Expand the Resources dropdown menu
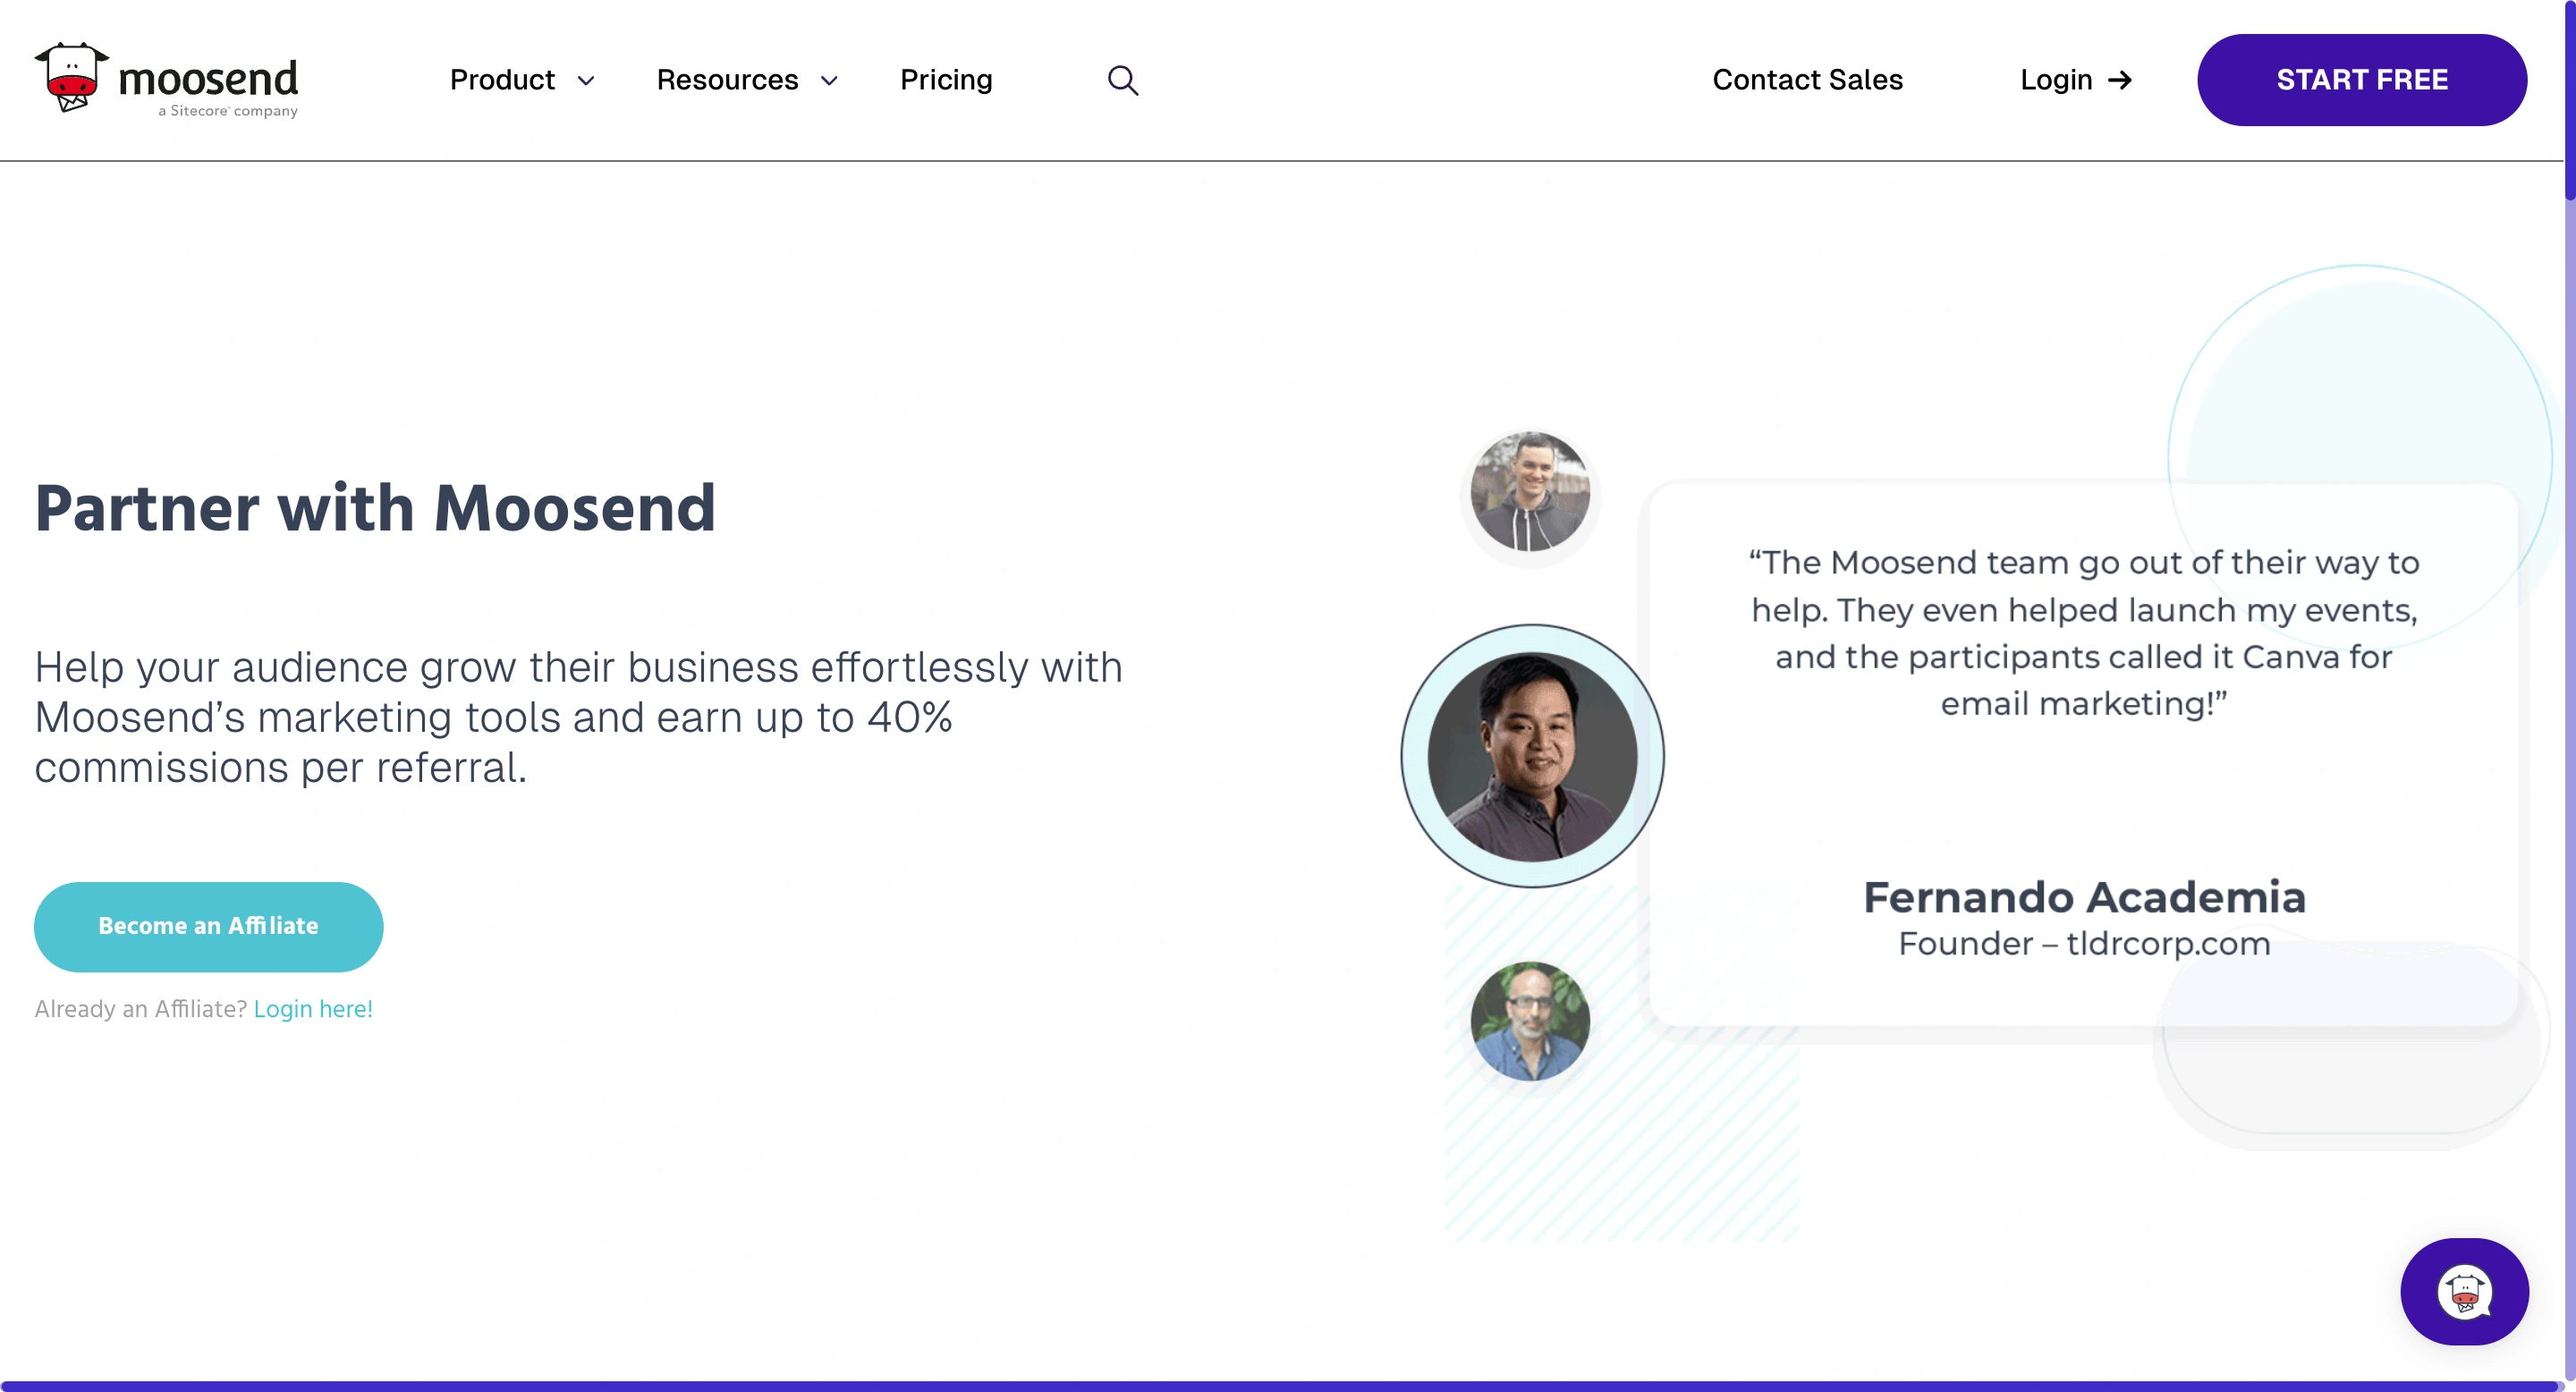Viewport: 2576px width, 1392px height. pyautogui.click(x=747, y=80)
